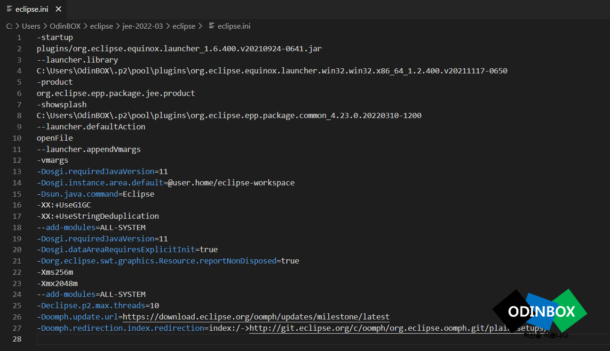Click the openFile line
This screenshot has height=351, width=610.
[x=55, y=138]
